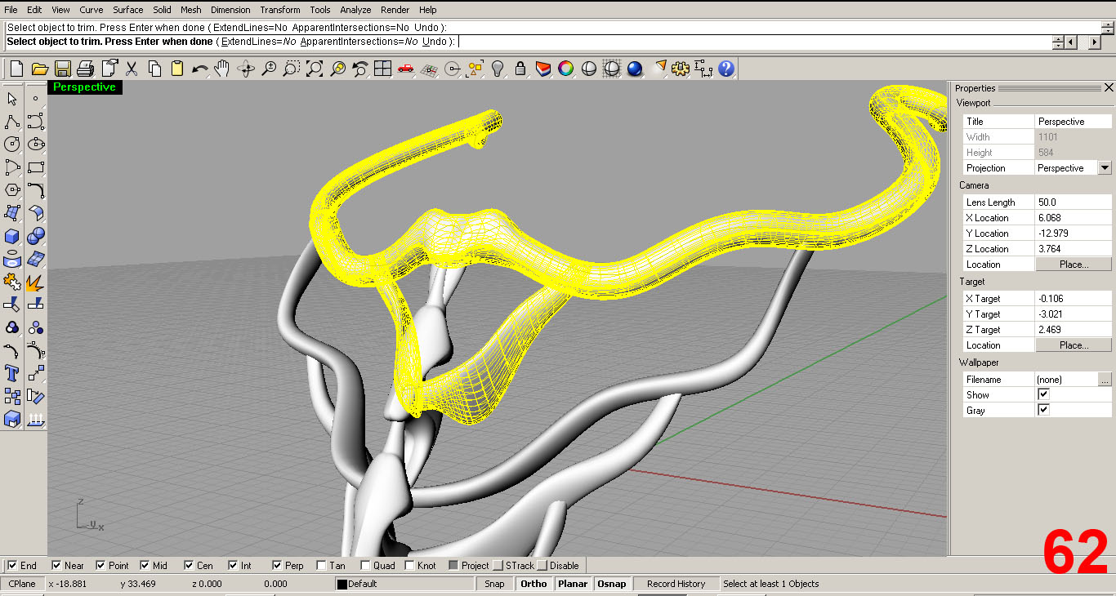Image resolution: width=1116 pixels, height=596 pixels.
Task: Select the Text T tool
Action: click(x=12, y=374)
